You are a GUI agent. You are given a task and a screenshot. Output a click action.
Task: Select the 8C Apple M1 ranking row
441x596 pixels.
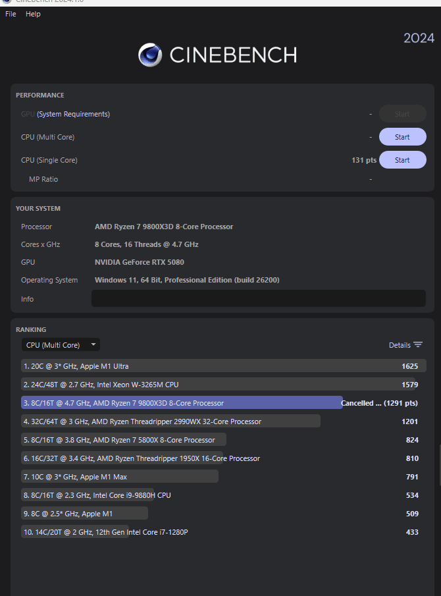pos(223,514)
